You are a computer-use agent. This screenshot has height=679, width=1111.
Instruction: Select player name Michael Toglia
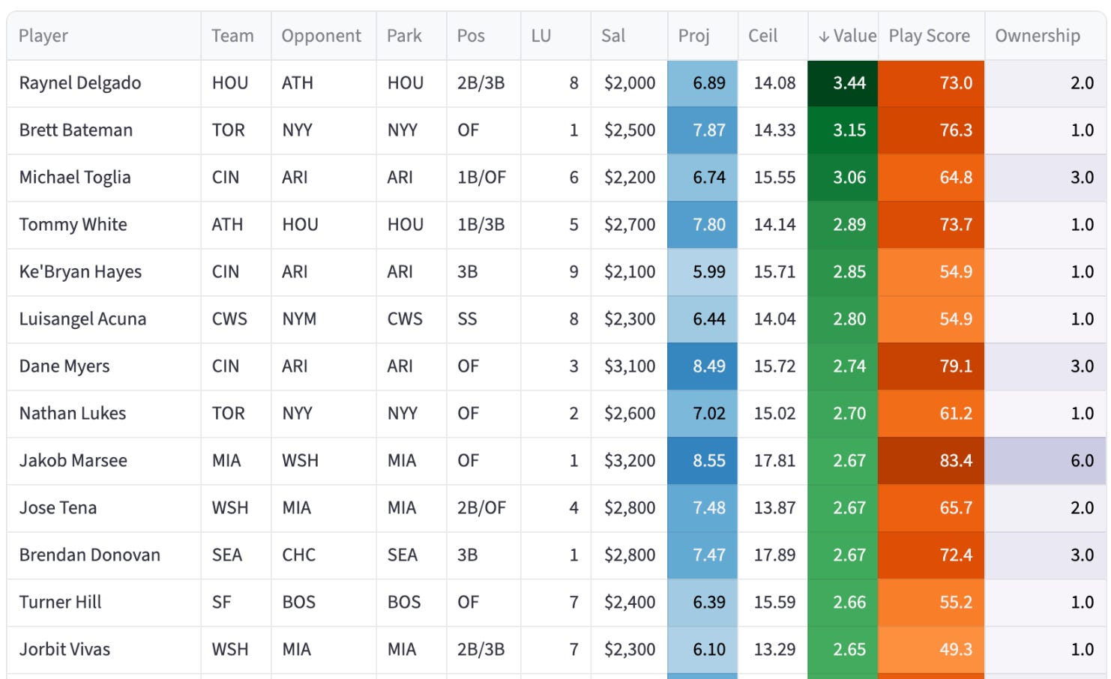(x=75, y=178)
